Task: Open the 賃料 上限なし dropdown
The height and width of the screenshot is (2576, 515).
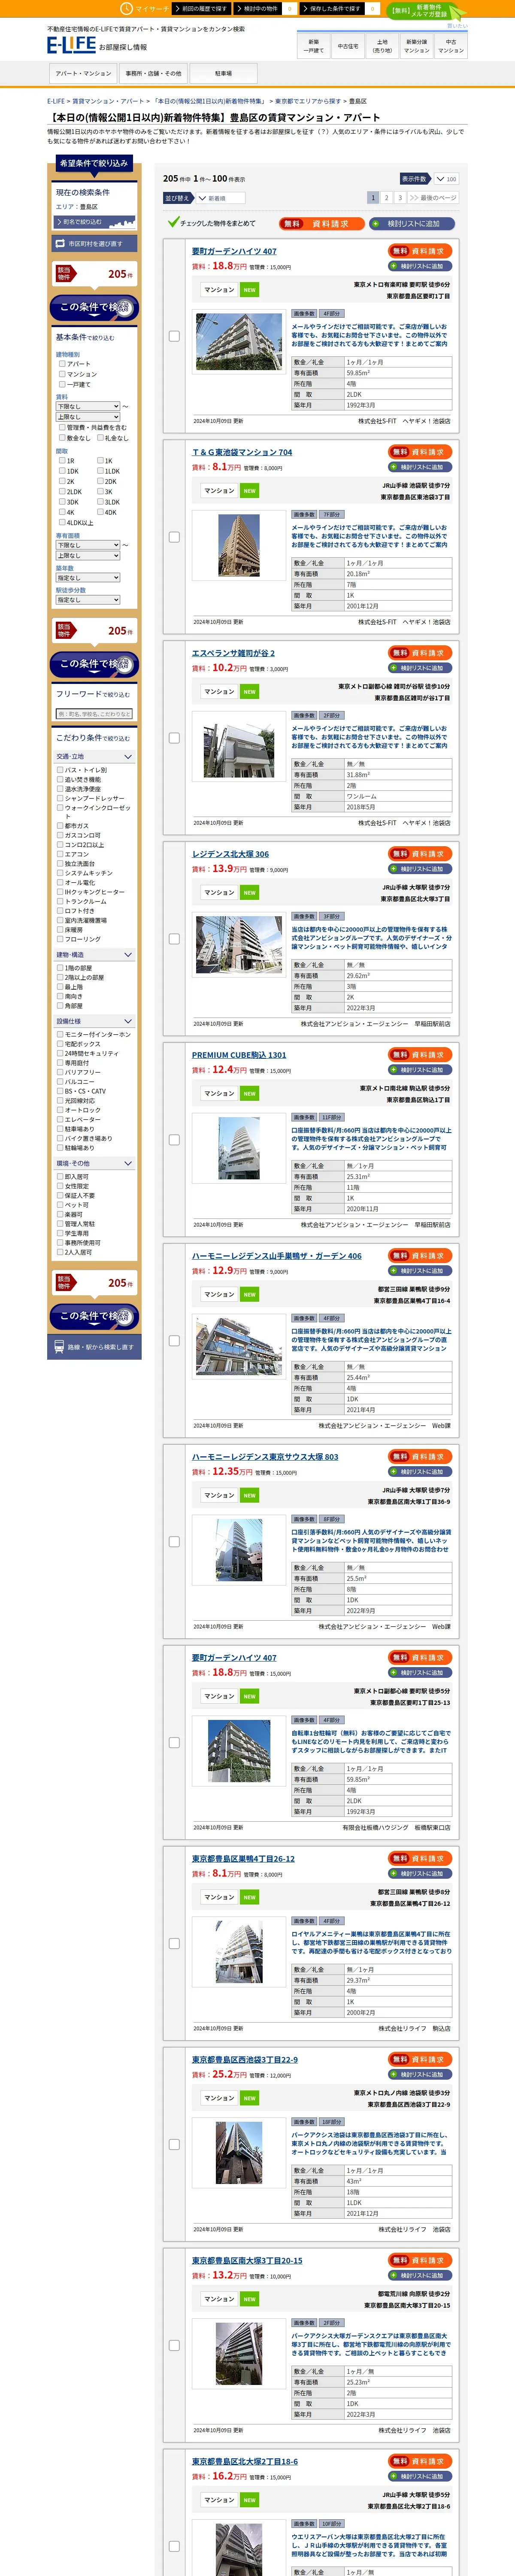Action: pos(88,416)
